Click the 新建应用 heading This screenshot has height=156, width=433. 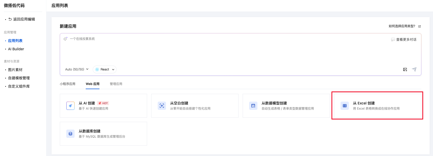(x=68, y=26)
